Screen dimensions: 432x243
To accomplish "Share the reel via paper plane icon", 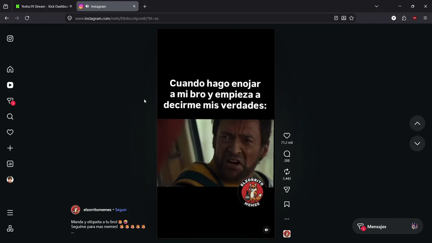I will click(287, 190).
